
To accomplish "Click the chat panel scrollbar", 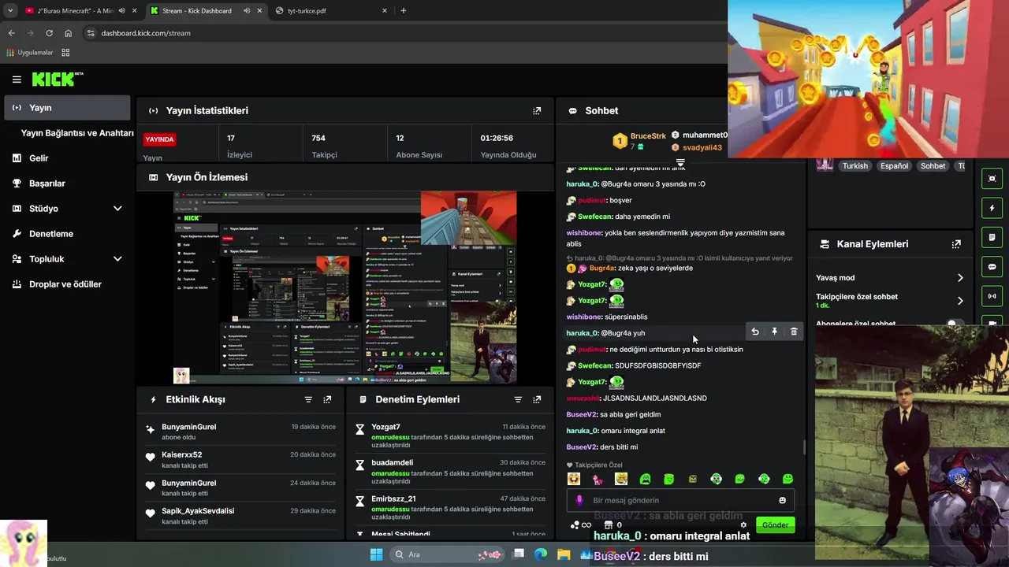I will click(804, 447).
